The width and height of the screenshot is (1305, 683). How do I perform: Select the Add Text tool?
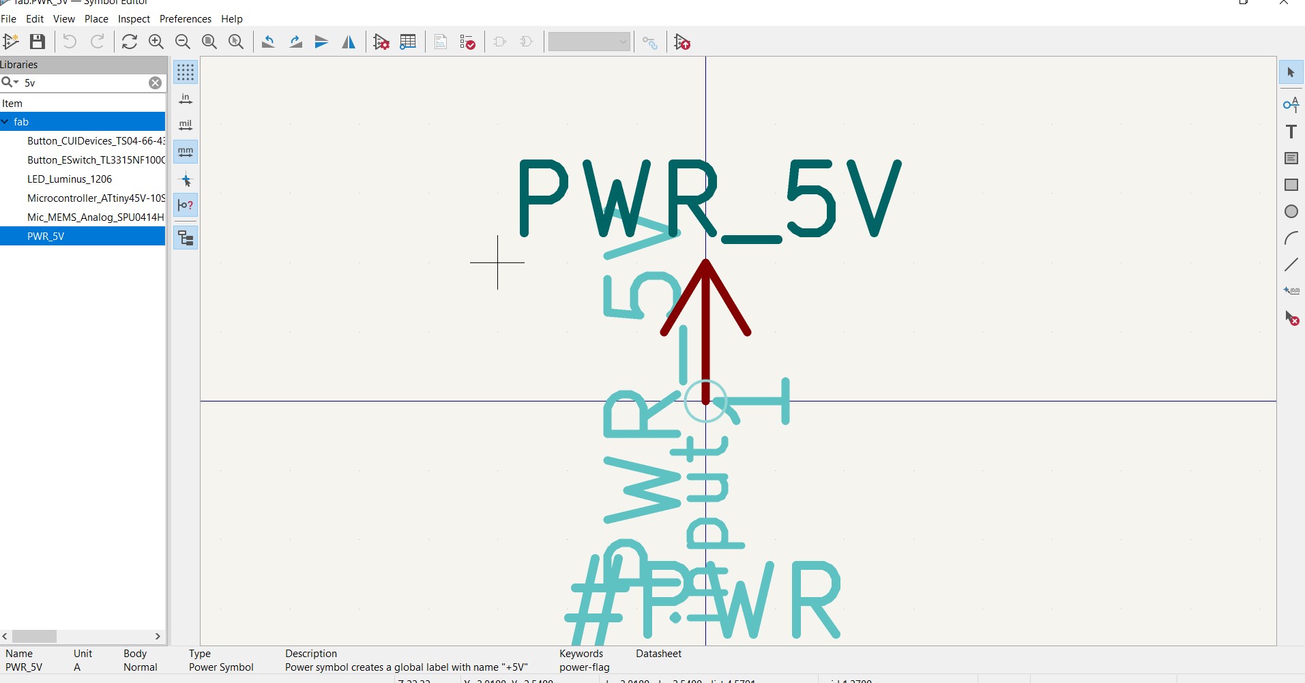1291,132
